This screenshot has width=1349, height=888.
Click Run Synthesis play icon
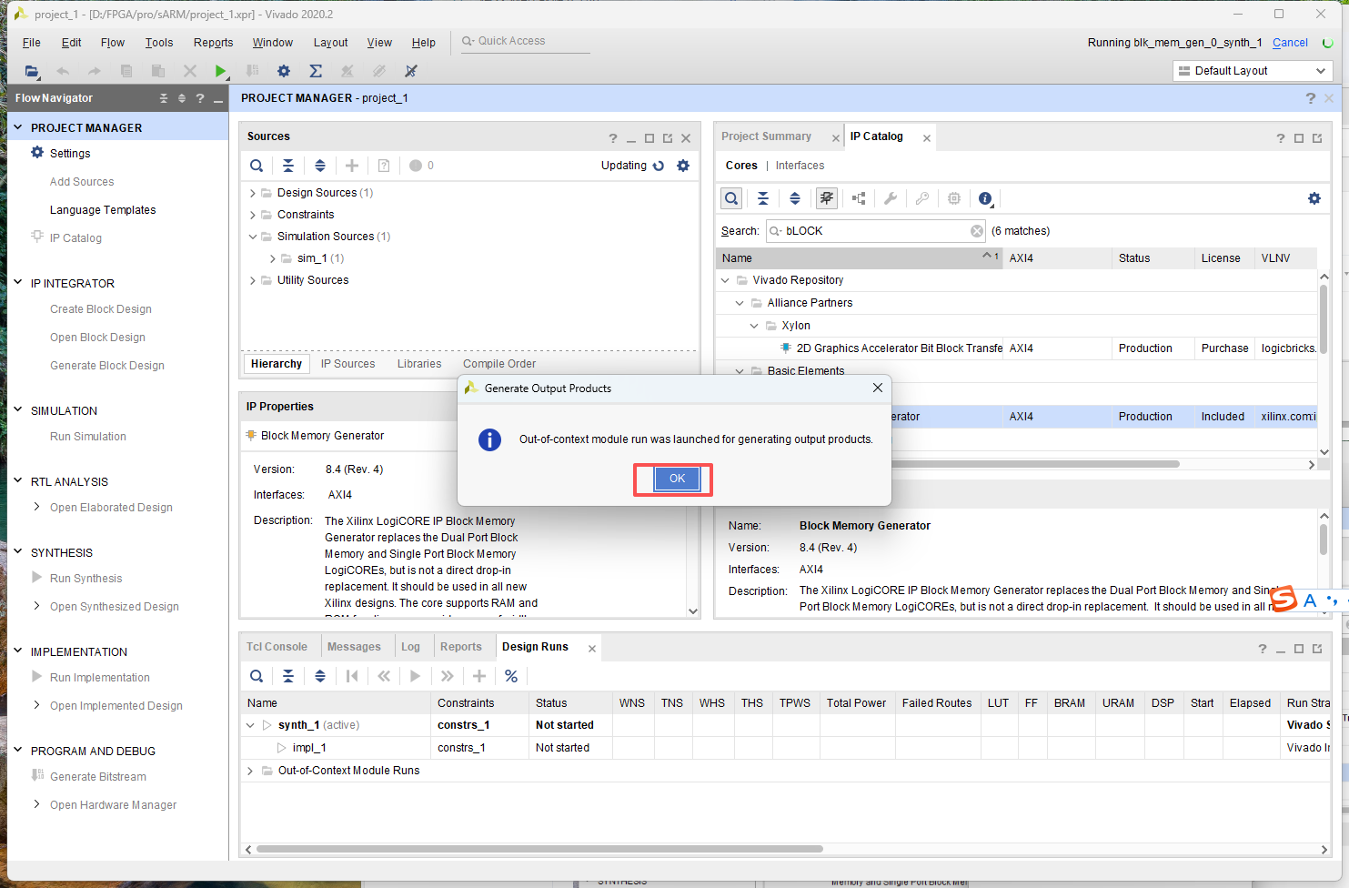coord(37,578)
